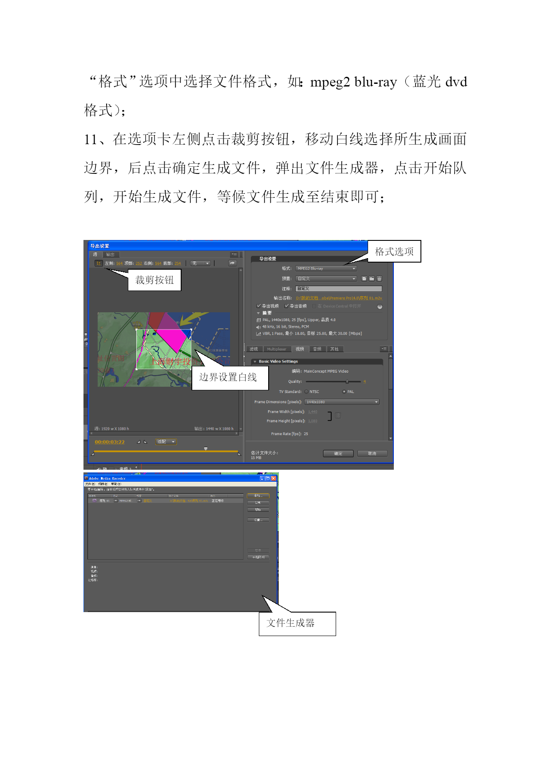Screen dimensions: 551x778
Task: Toggle 导出视频 checkbox
Action: pos(258,306)
